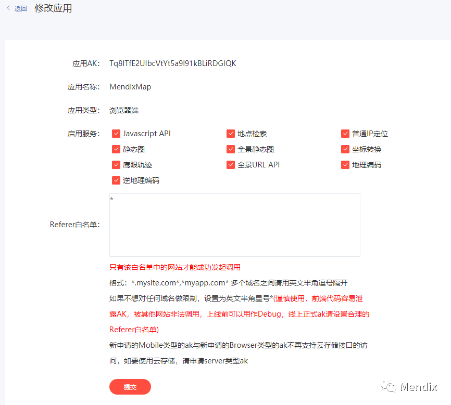Uncheck Javascript API service
This screenshot has height=405, width=451.
[116, 134]
